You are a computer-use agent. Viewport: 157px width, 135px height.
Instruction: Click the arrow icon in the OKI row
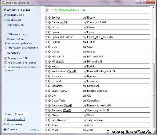(x=49, y=96)
